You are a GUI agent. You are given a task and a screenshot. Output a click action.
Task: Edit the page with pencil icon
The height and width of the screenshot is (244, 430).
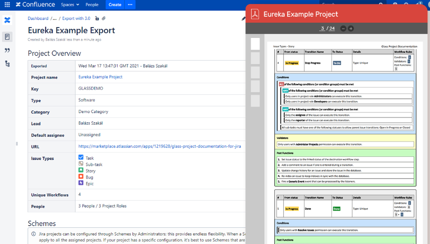[243, 19]
